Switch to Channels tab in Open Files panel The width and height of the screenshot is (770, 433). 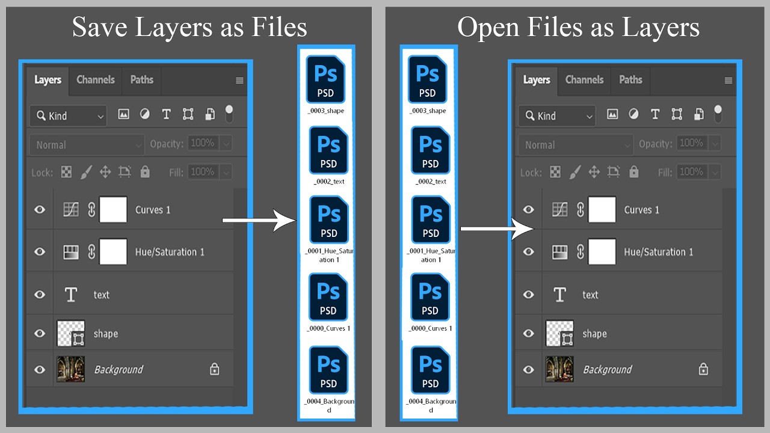click(x=585, y=80)
